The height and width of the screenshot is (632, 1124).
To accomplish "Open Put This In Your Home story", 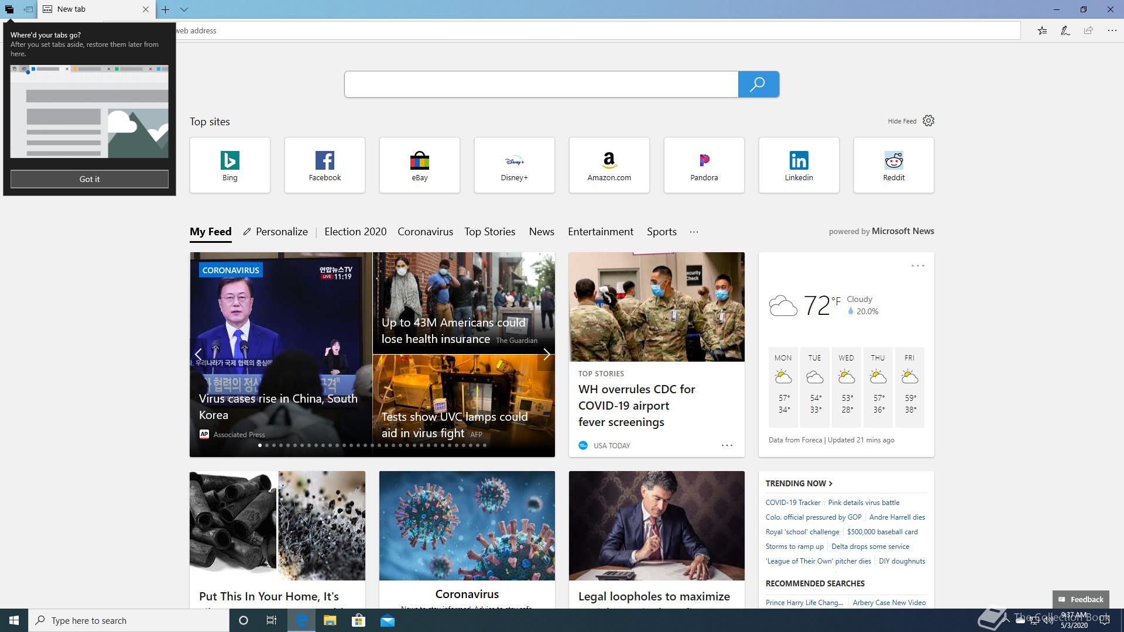I will click(269, 596).
